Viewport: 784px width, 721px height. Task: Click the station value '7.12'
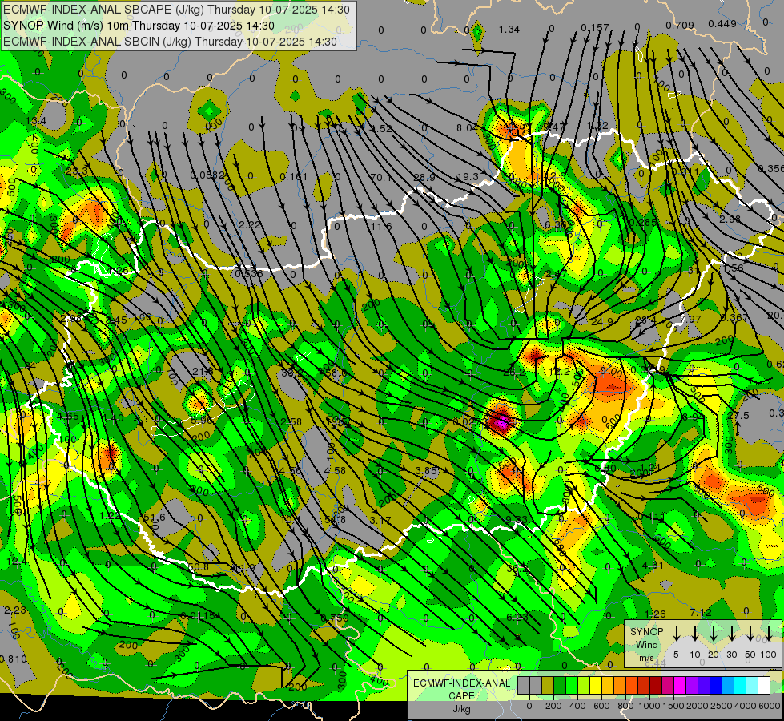coord(701,612)
